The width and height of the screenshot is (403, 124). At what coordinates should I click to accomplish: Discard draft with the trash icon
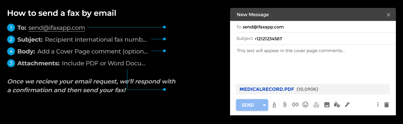[386, 105]
